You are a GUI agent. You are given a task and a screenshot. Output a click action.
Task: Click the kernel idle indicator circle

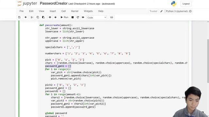[190, 11]
